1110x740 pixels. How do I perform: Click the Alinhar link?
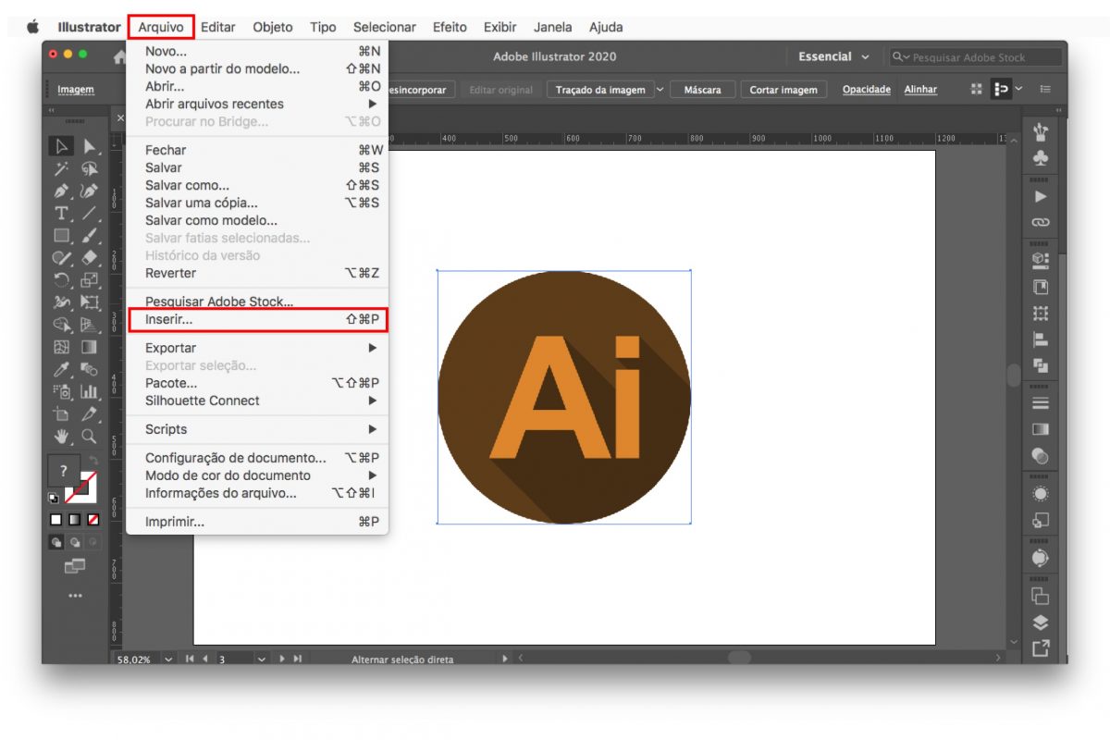(920, 90)
